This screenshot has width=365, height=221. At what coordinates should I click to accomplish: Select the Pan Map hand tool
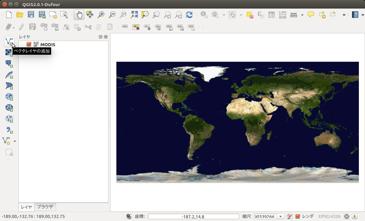tap(79, 15)
